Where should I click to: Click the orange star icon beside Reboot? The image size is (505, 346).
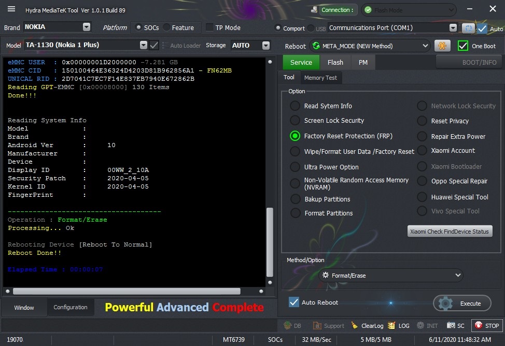pyautogui.click(x=442, y=46)
